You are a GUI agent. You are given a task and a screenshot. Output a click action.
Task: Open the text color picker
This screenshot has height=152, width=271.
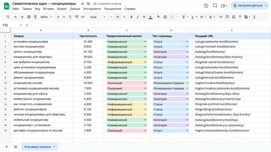coord(151,17)
